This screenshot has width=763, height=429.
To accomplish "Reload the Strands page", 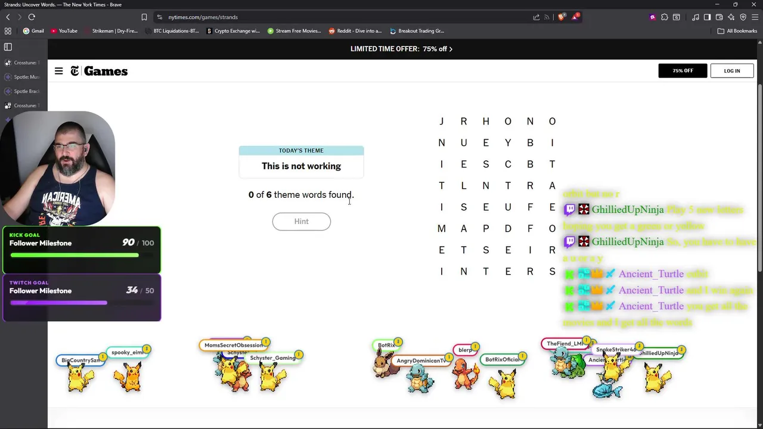I will [32, 17].
